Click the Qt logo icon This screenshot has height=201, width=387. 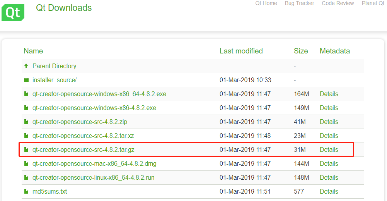(x=13, y=12)
